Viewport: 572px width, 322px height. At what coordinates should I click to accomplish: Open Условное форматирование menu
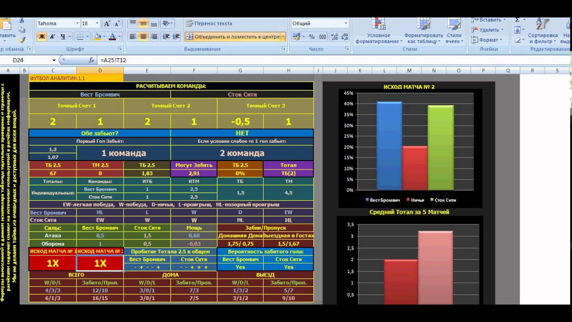pyautogui.click(x=379, y=30)
